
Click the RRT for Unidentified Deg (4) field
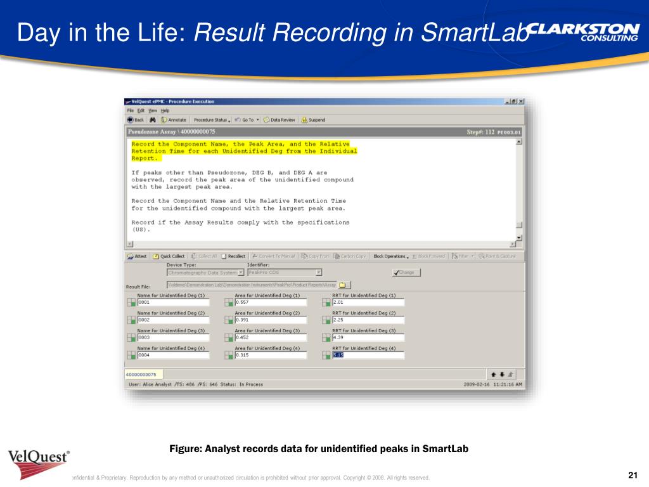(368, 355)
